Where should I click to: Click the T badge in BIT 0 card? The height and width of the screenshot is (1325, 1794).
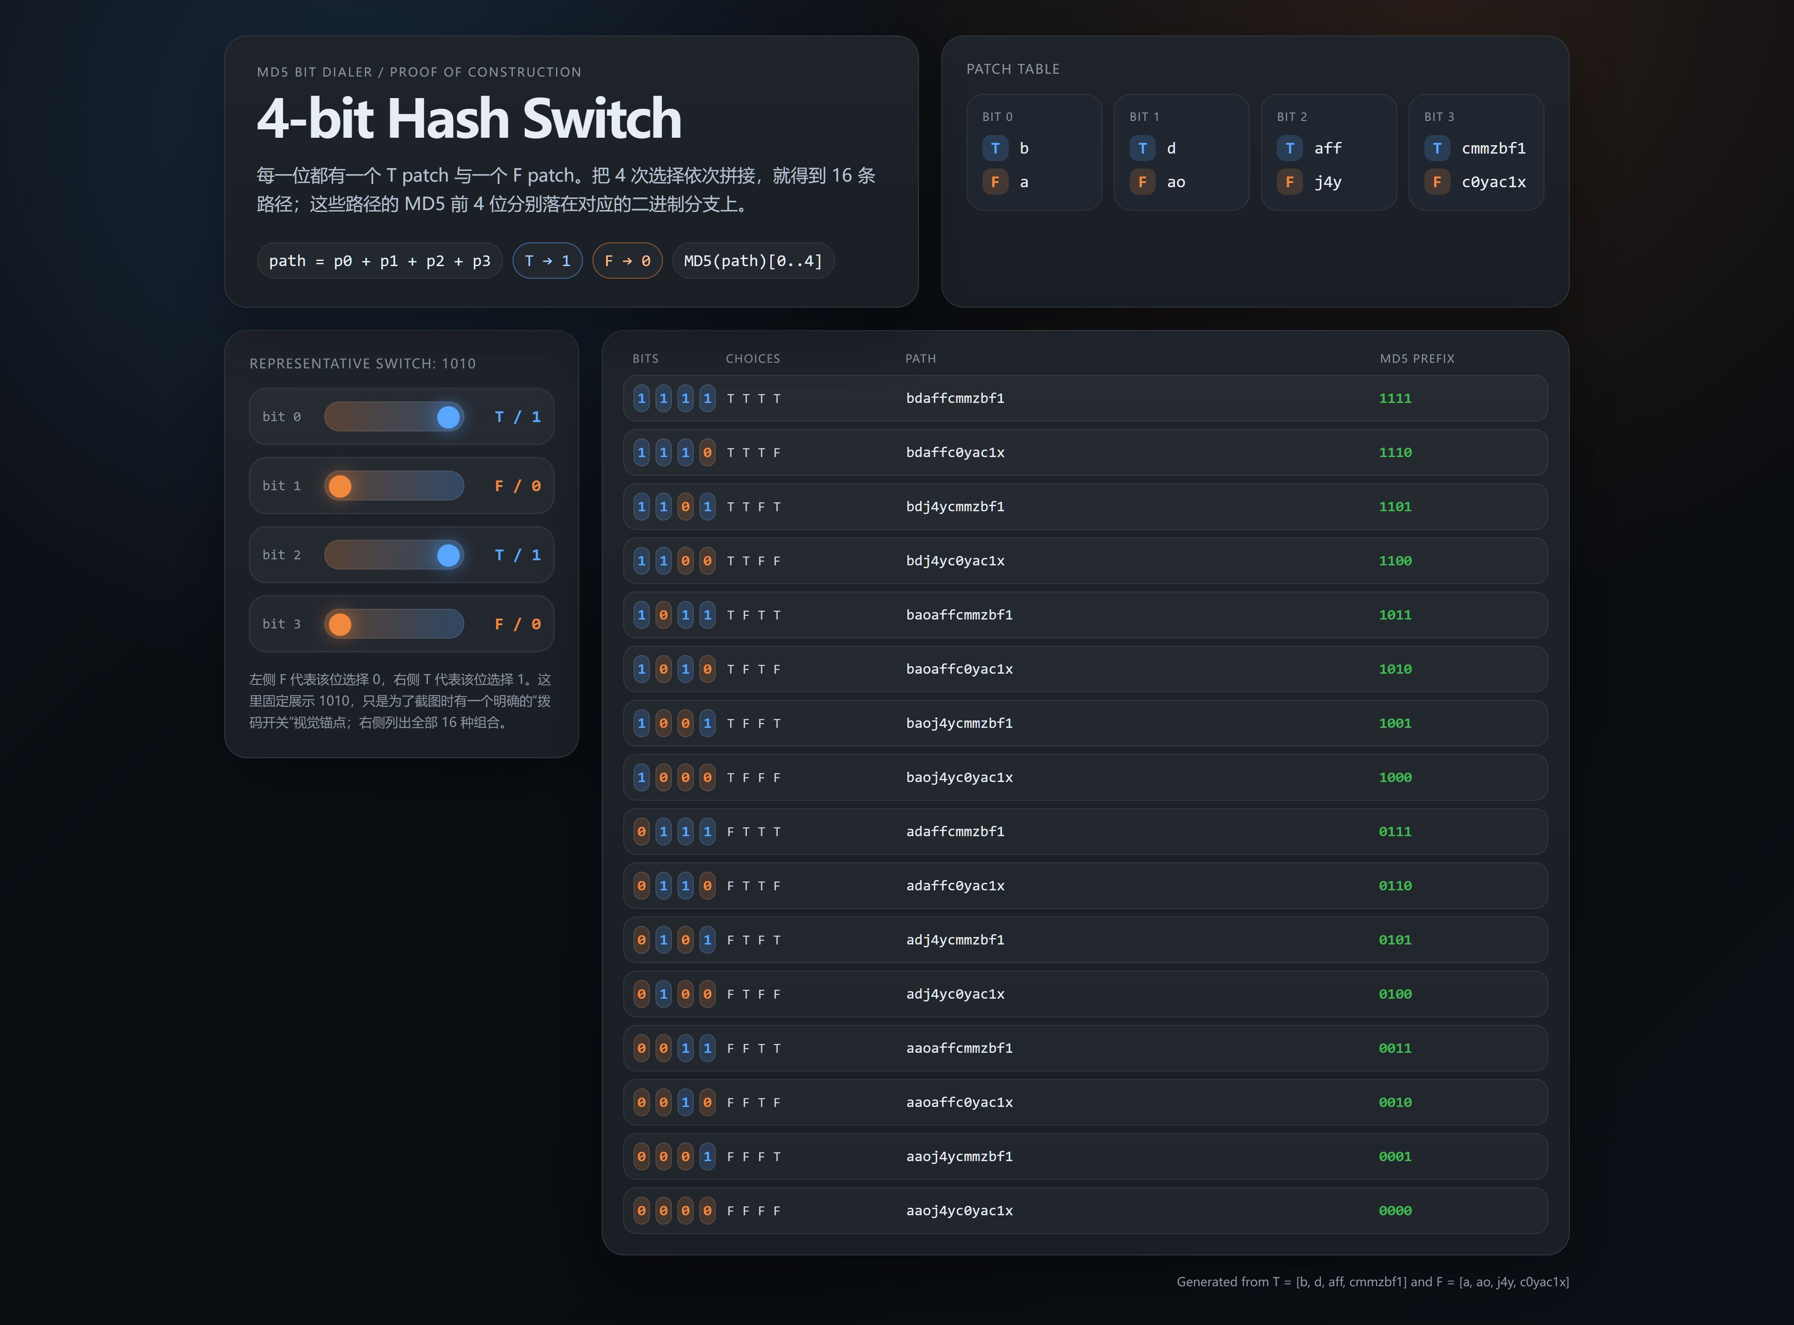(x=995, y=148)
